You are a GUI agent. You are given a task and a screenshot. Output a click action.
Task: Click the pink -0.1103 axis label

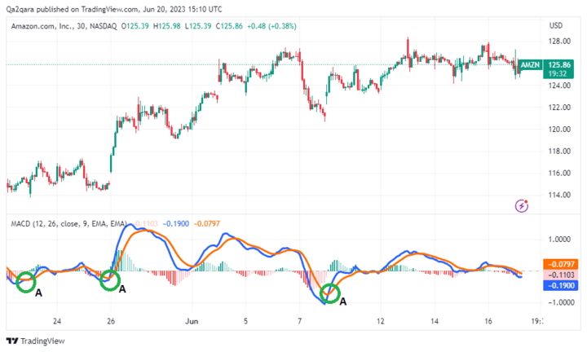coord(561,275)
